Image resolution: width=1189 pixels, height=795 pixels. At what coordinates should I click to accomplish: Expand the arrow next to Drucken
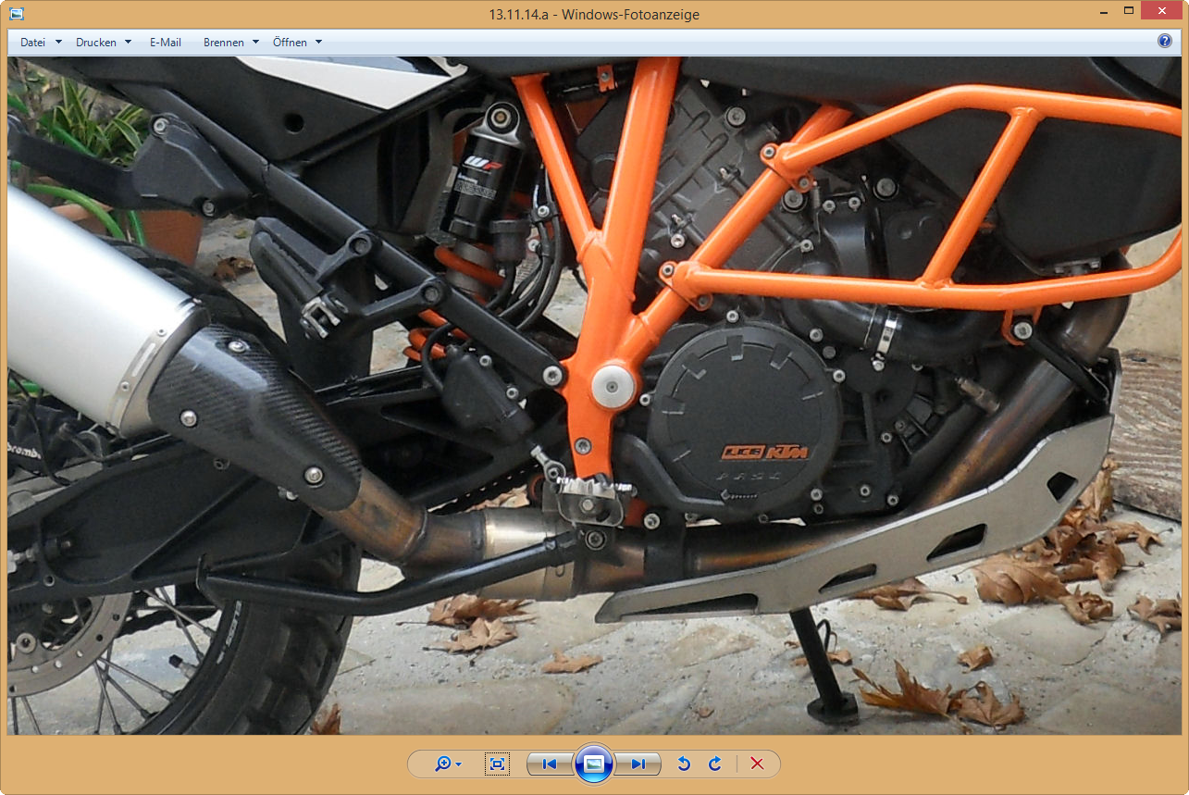click(128, 42)
